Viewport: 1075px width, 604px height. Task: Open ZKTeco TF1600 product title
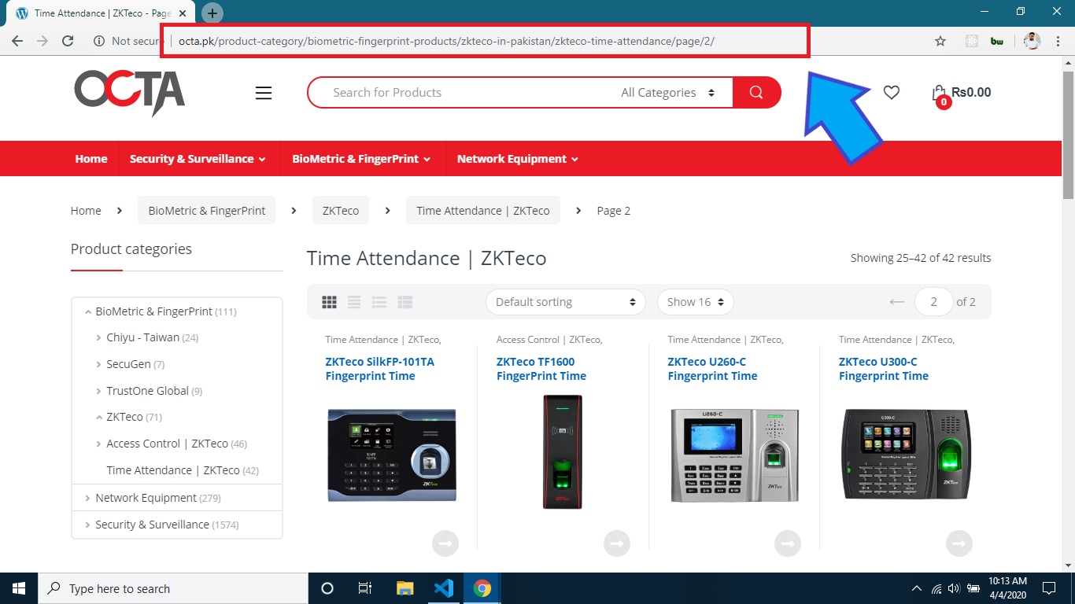coord(541,369)
